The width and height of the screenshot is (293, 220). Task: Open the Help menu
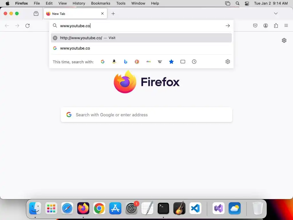pyautogui.click(x=155, y=3)
